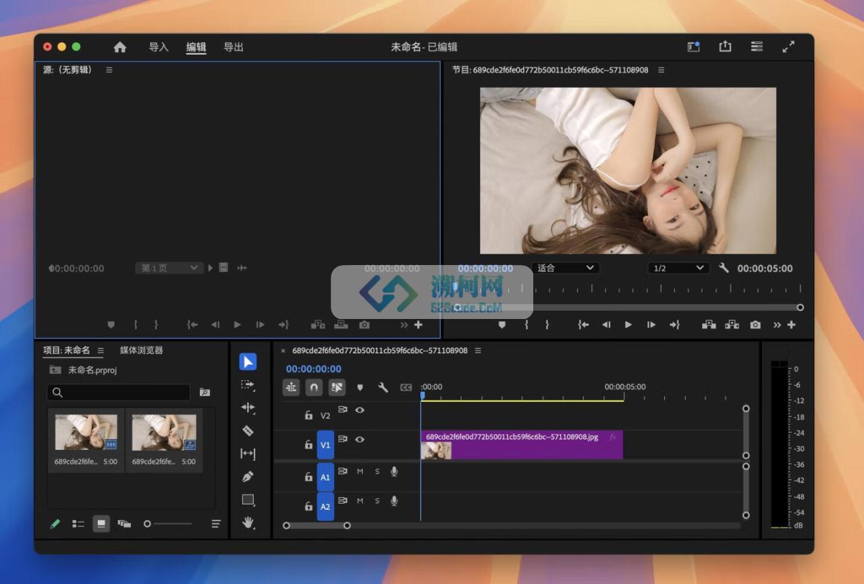Play the Program monitor sequence
The image size is (864, 584).
[x=628, y=324]
